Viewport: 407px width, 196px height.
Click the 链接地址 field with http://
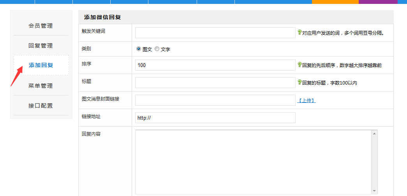coord(215,118)
